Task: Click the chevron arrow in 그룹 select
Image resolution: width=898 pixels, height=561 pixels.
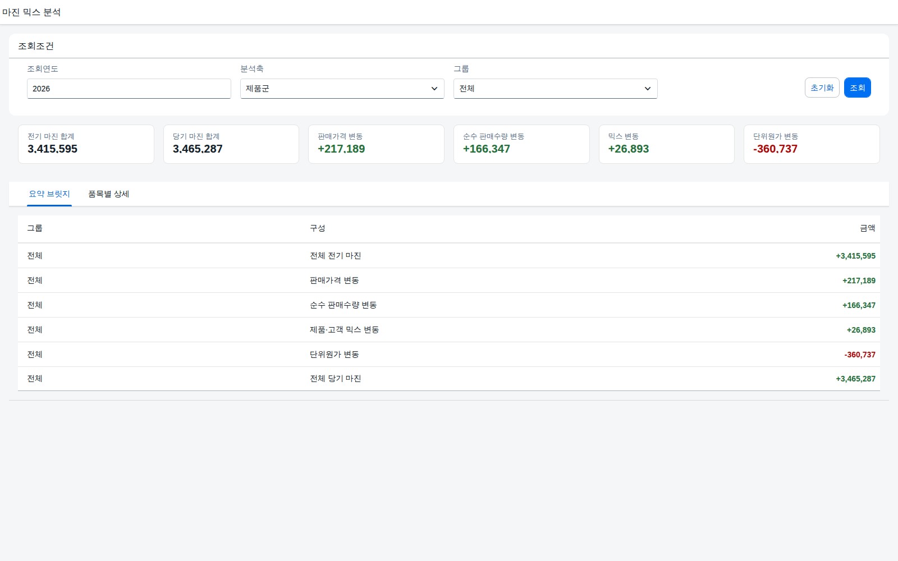Action: pyautogui.click(x=647, y=89)
